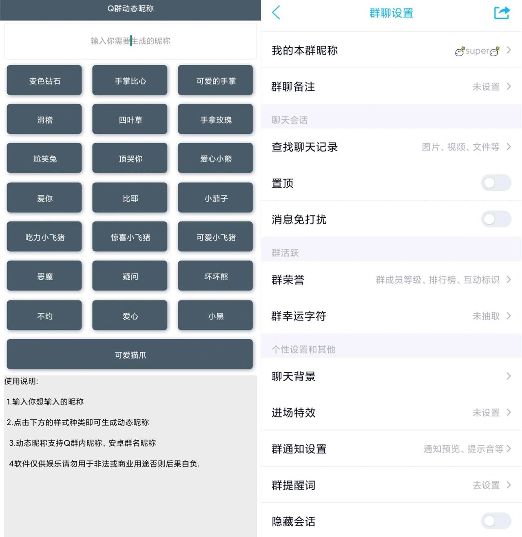Generate nickname with 滑稽 style

tap(44, 119)
